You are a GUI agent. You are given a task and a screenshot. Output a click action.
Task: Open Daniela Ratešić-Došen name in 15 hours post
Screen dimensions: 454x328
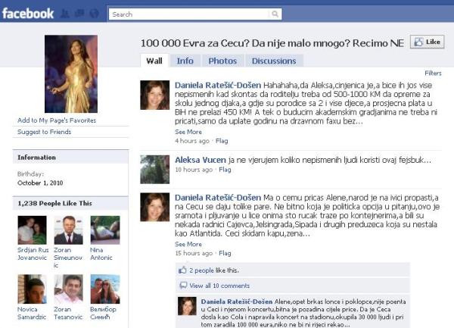(218, 198)
